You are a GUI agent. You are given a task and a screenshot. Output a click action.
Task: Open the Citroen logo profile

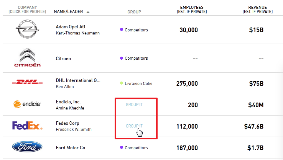coord(27,57)
